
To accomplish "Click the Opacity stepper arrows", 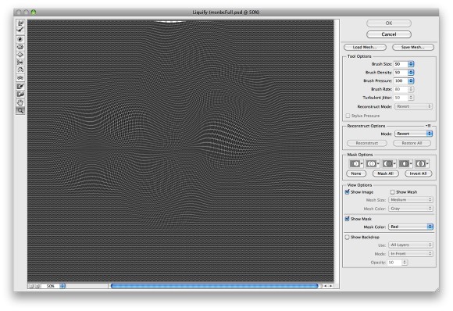I will coord(405,263).
